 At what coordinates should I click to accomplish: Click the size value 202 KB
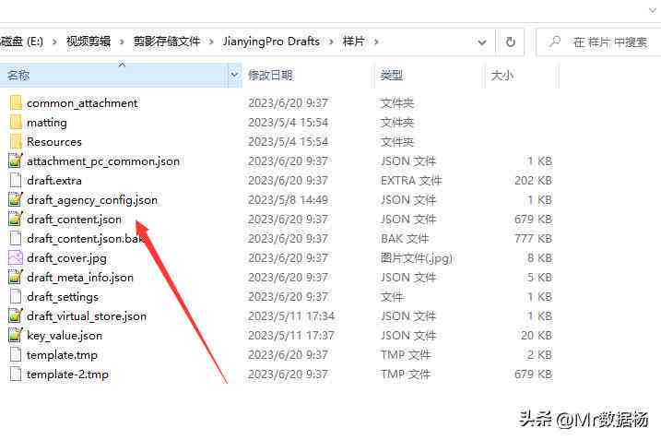pyautogui.click(x=533, y=181)
